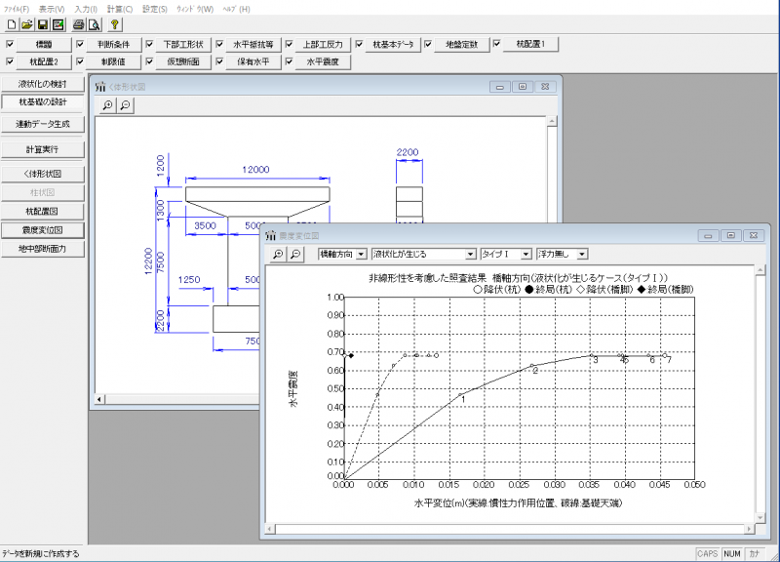
Task: Show the 杭配置図 pile layout diagram
Action: (43, 211)
